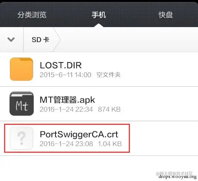Tap the 2016-1-24 23:08 file details
198x181 pixels.
click(66, 144)
